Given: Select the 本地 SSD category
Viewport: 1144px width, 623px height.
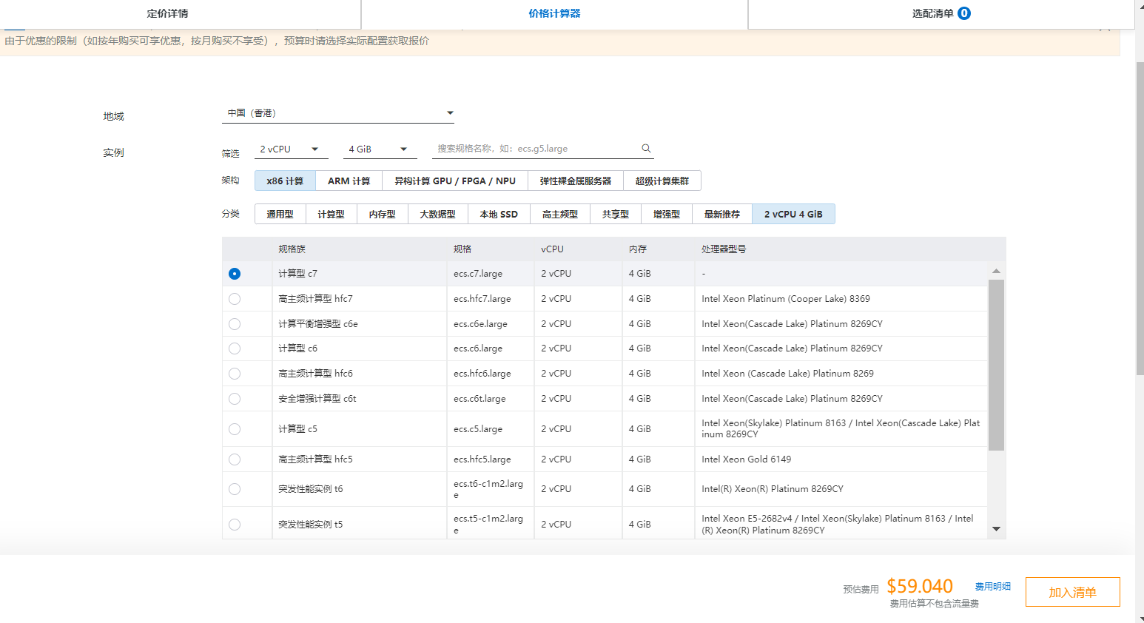Looking at the screenshot, I should pyautogui.click(x=499, y=215).
